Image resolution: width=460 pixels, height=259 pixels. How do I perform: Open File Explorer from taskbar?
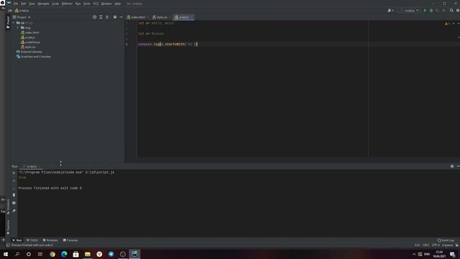[88, 254]
